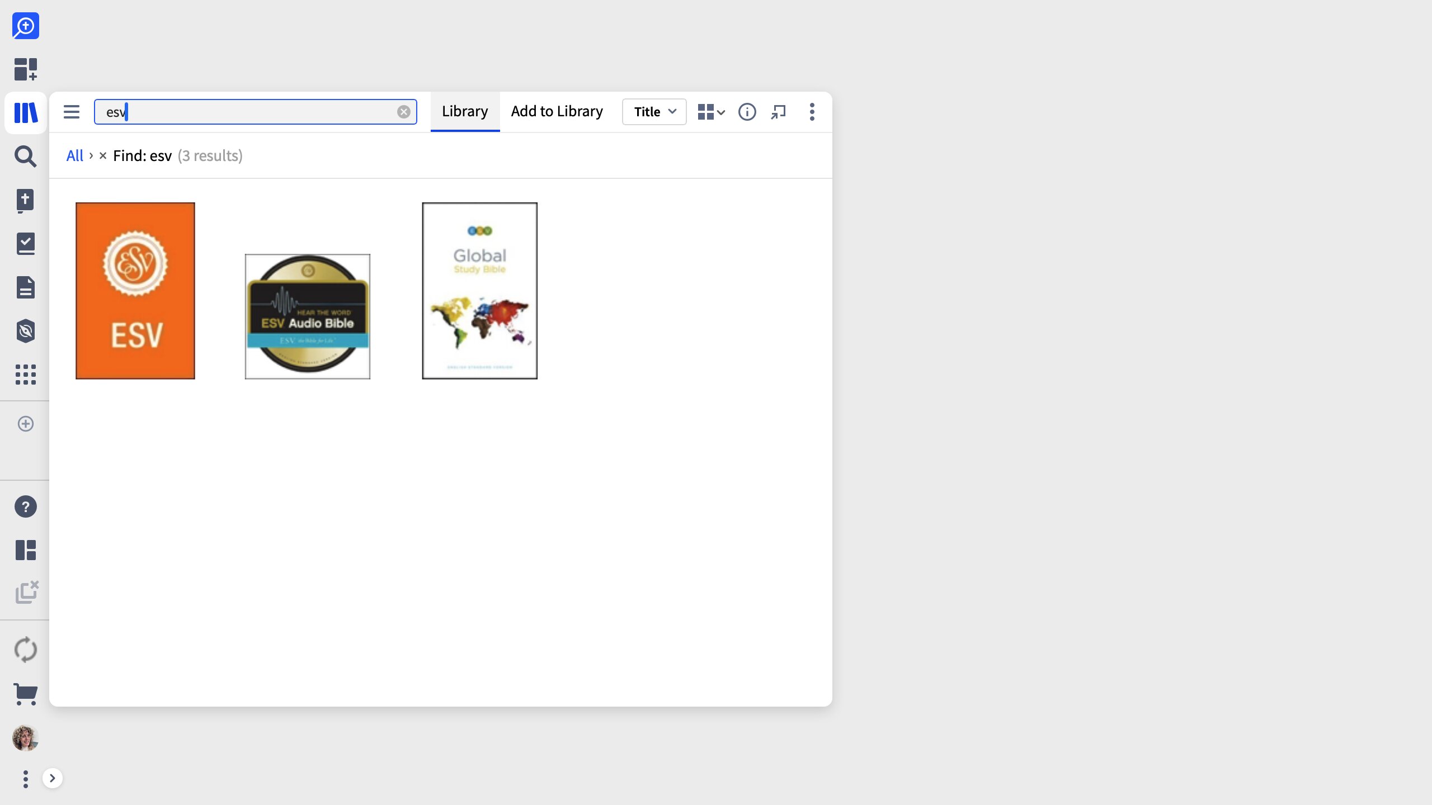Open the sidebar three-dot options menu

click(x=26, y=779)
